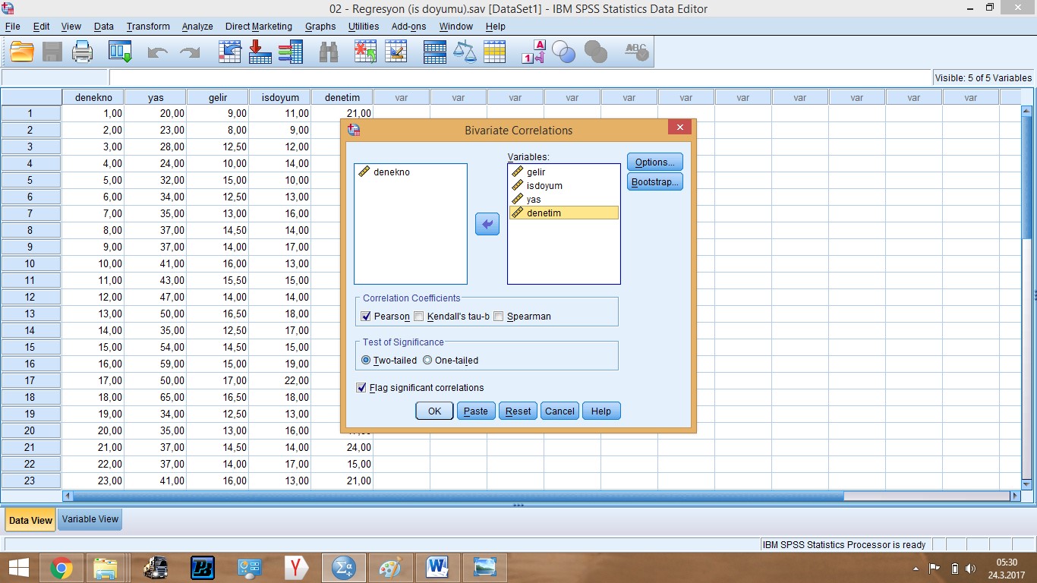Click the Print toolbar icon
The width and height of the screenshot is (1037, 583).
click(83, 52)
